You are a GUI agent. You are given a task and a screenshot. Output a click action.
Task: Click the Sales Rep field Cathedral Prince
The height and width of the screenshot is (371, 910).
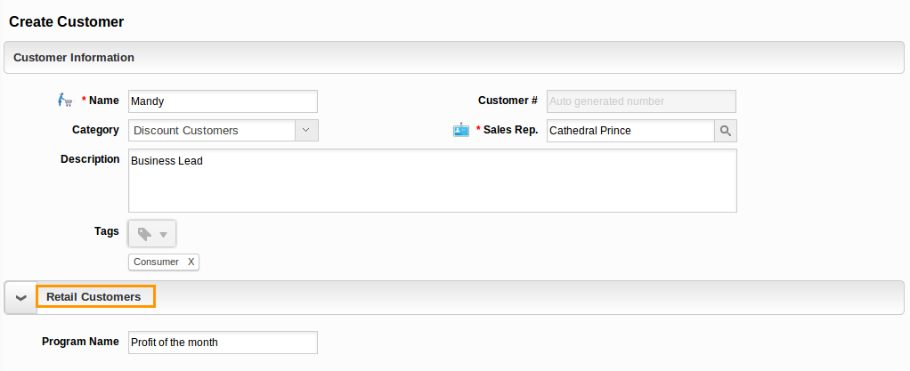click(630, 131)
